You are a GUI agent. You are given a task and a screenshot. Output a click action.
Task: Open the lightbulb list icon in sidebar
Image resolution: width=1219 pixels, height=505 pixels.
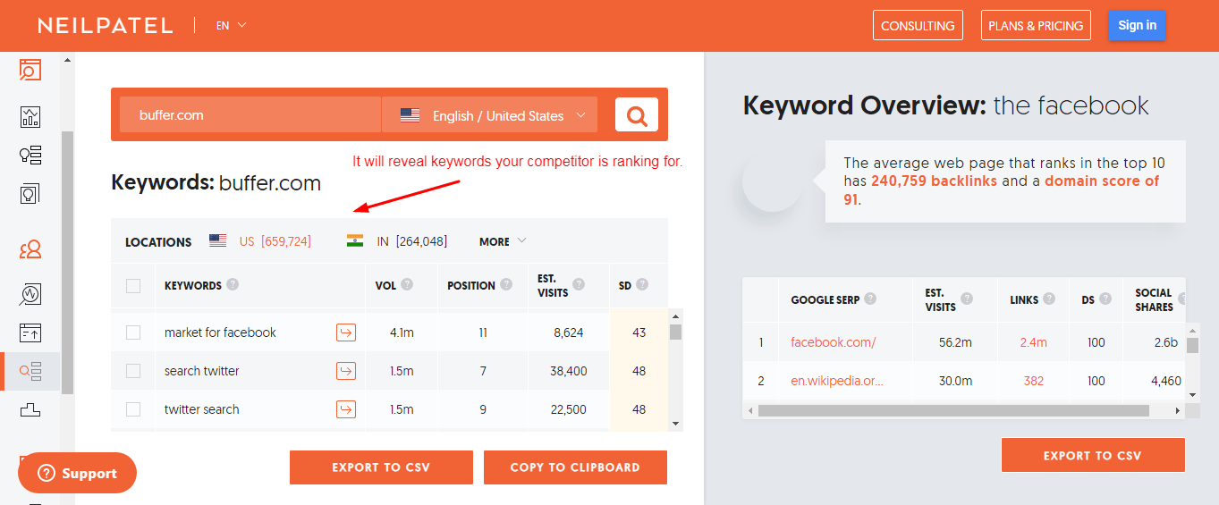[30, 155]
